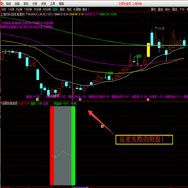The height and width of the screenshot is (188, 188).
Task: Click the 融资融券 tag
Action: (x=16, y=23)
